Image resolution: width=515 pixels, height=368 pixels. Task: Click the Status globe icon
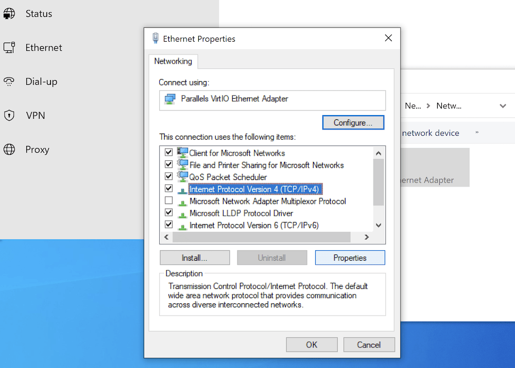9,13
